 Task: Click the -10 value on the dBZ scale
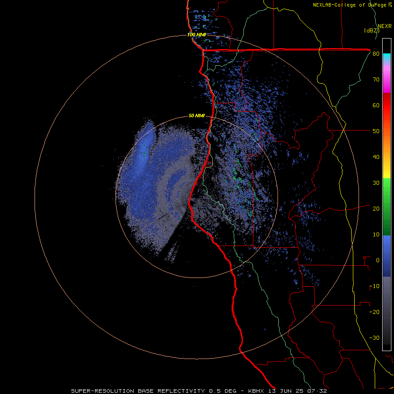point(374,286)
